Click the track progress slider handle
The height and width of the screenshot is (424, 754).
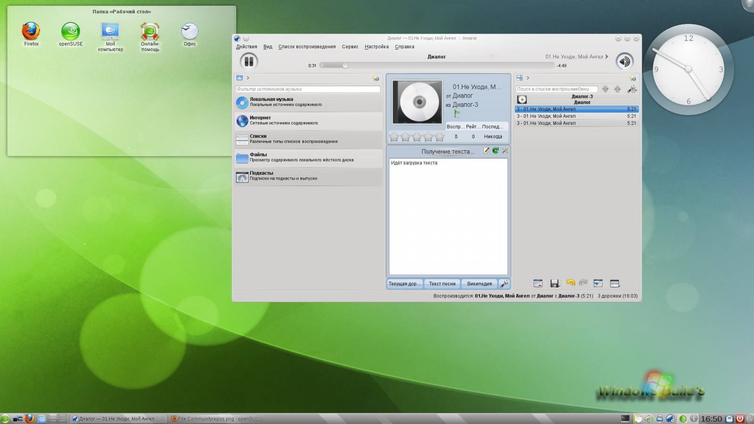(345, 65)
